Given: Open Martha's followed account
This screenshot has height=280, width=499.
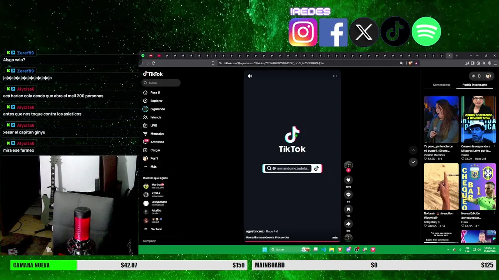Looking at the screenshot, I should (x=154, y=186).
